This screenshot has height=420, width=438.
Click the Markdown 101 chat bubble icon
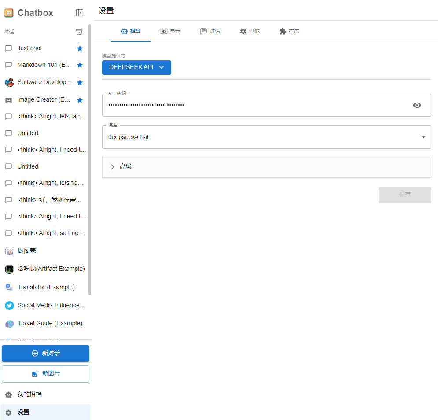[x=9, y=65]
